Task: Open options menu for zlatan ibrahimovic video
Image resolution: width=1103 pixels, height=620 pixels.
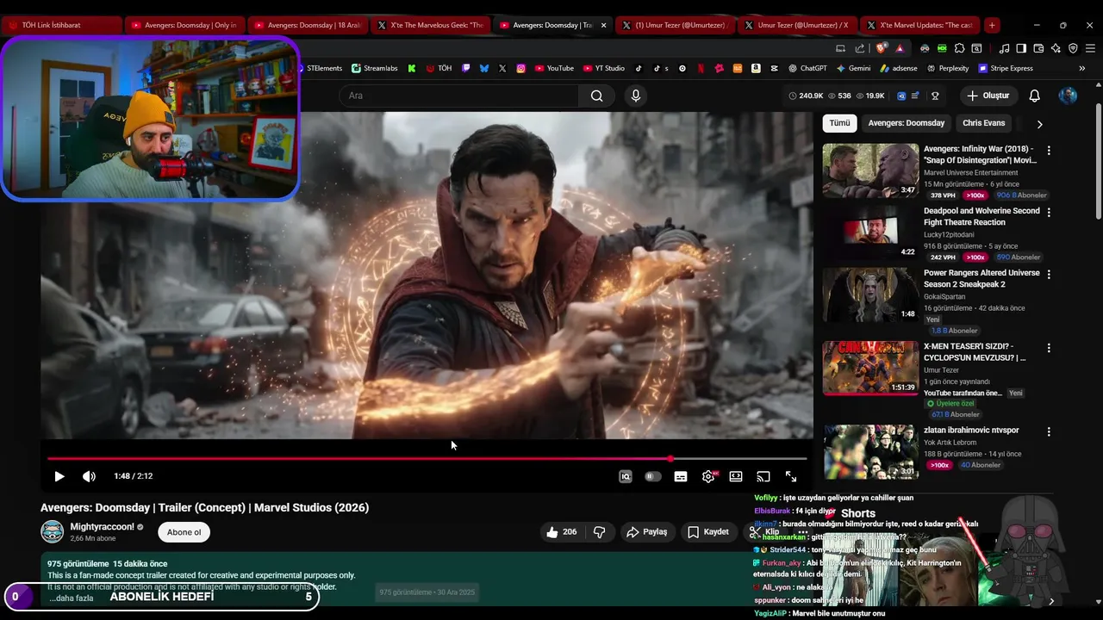Action: pos(1049,431)
